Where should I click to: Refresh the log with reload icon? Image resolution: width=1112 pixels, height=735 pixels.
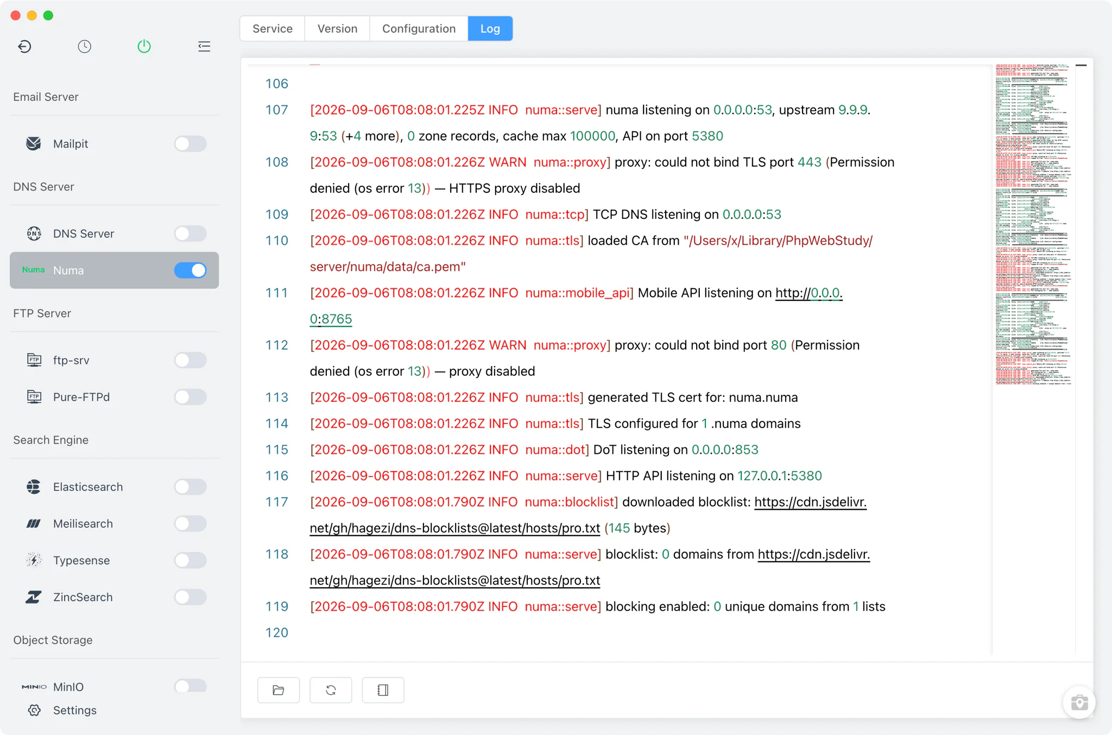pos(331,690)
